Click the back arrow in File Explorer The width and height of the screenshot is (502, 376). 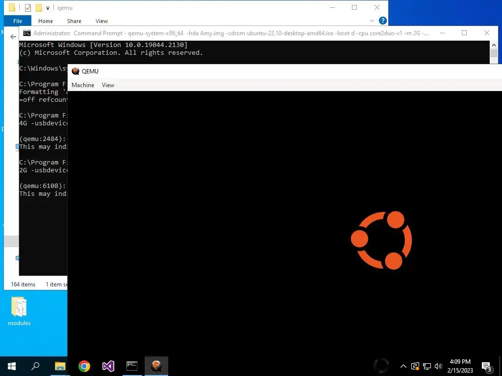[13, 37]
